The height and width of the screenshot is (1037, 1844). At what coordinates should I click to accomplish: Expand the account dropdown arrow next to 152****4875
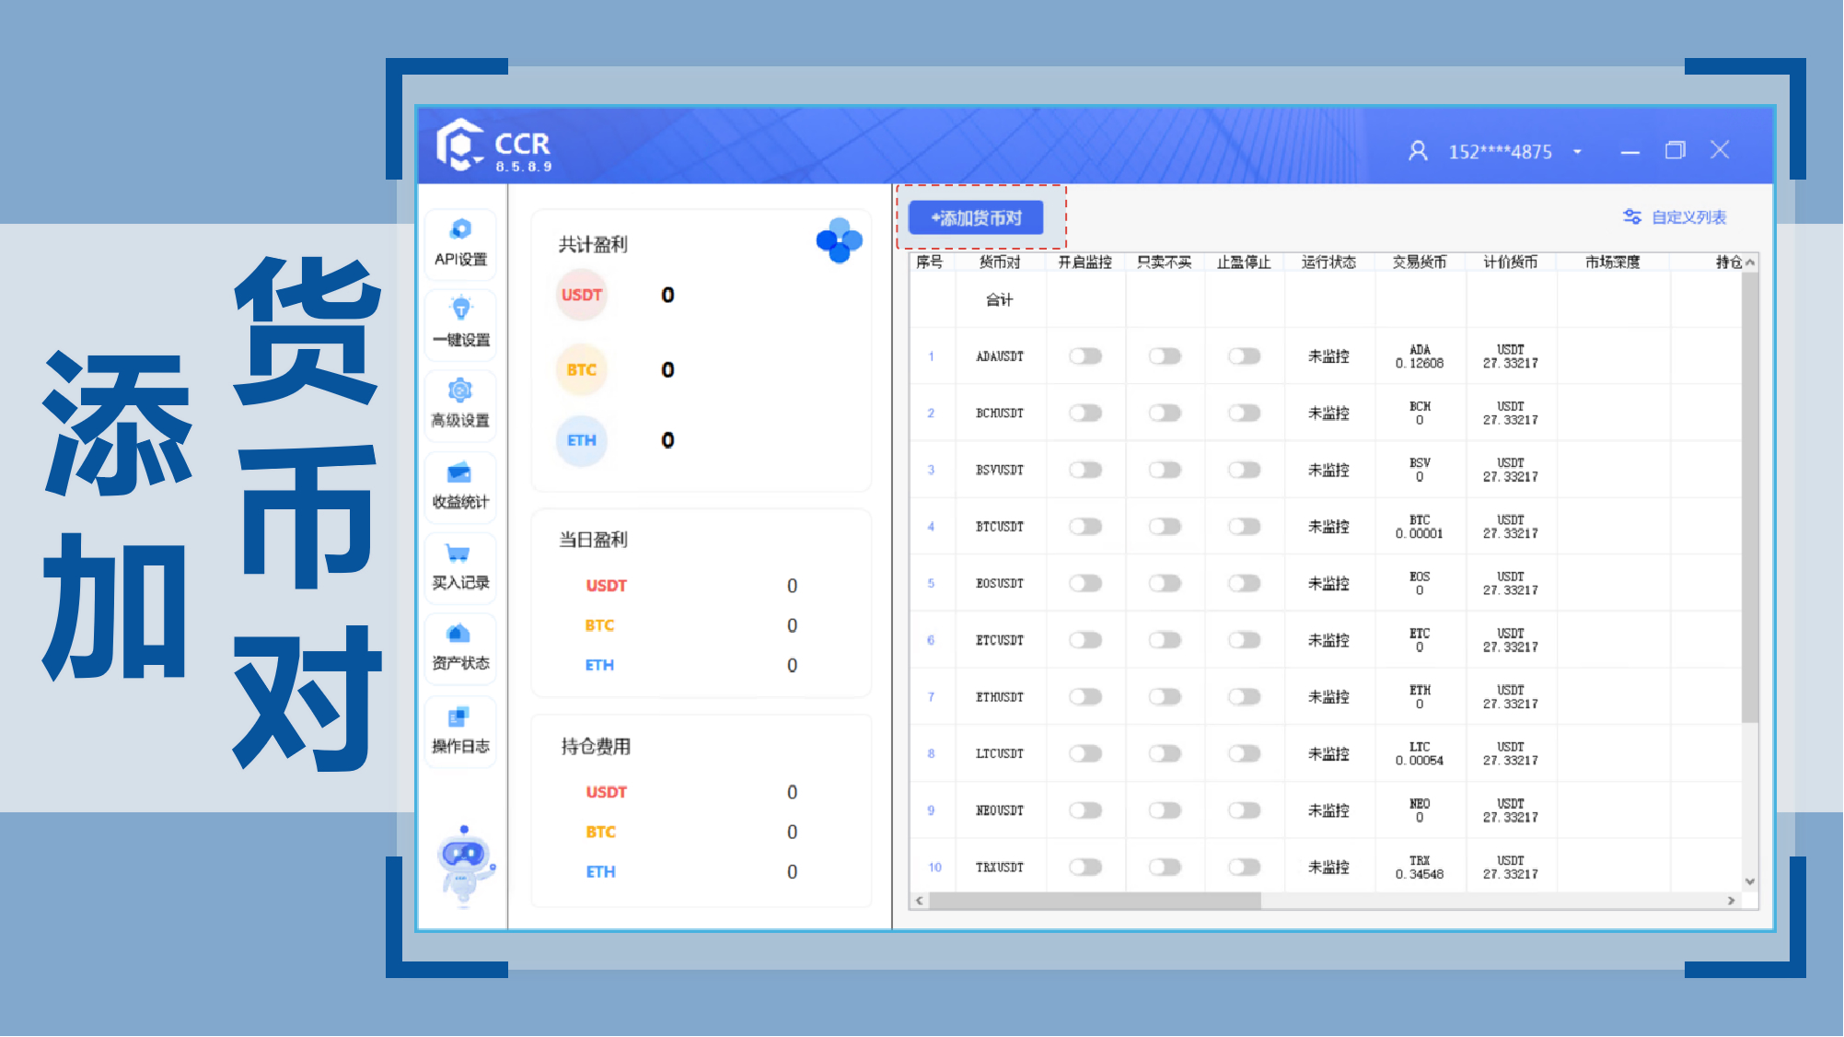click(1577, 152)
